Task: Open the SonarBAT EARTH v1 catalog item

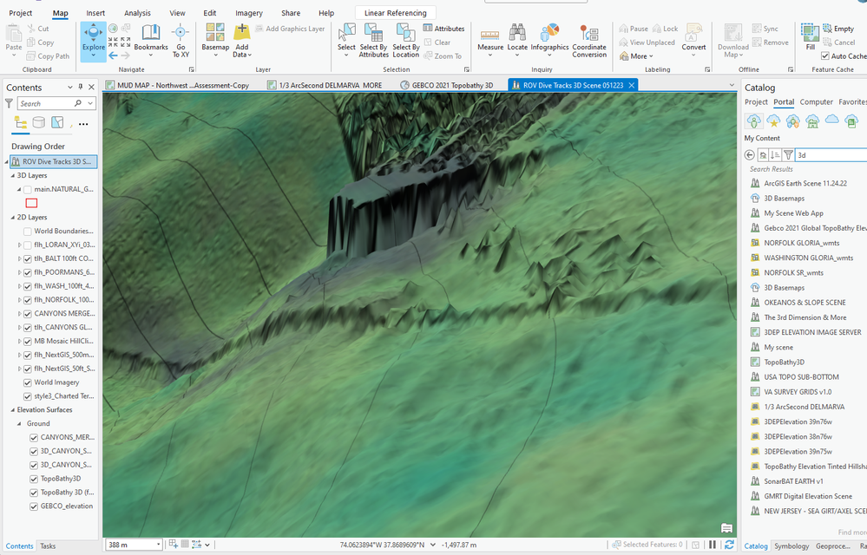Action: pyautogui.click(x=793, y=480)
